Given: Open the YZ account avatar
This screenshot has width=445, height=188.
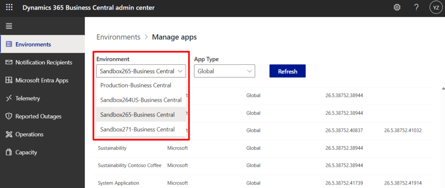Looking at the screenshot, I should [x=435, y=8].
